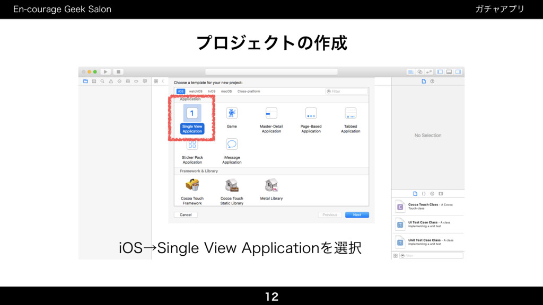Screen dimensions: 543x305
Task: Toggle the debug area visibility
Action: [449, 71]
